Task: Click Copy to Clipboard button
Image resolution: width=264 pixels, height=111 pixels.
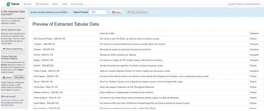Action: [x=137, y=12]
